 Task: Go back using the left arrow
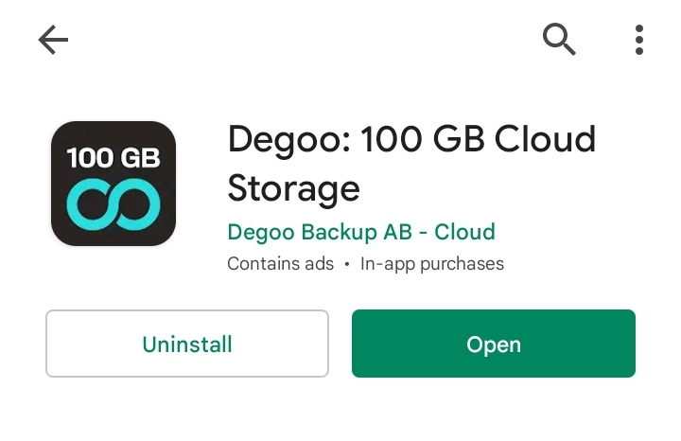[x=53, y=40]
